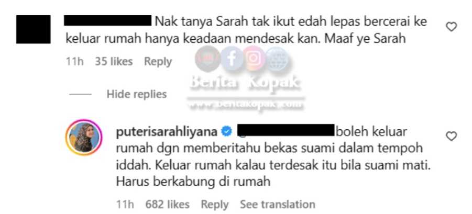Click the dash line beside Hide replies
472x214 pixels.
(x=80, y=94)
